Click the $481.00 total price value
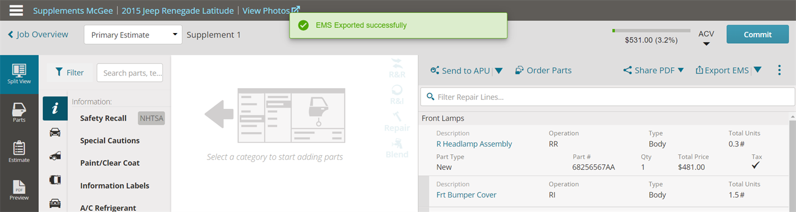Viewport: 796px width, 212px height. coord(691,167)
